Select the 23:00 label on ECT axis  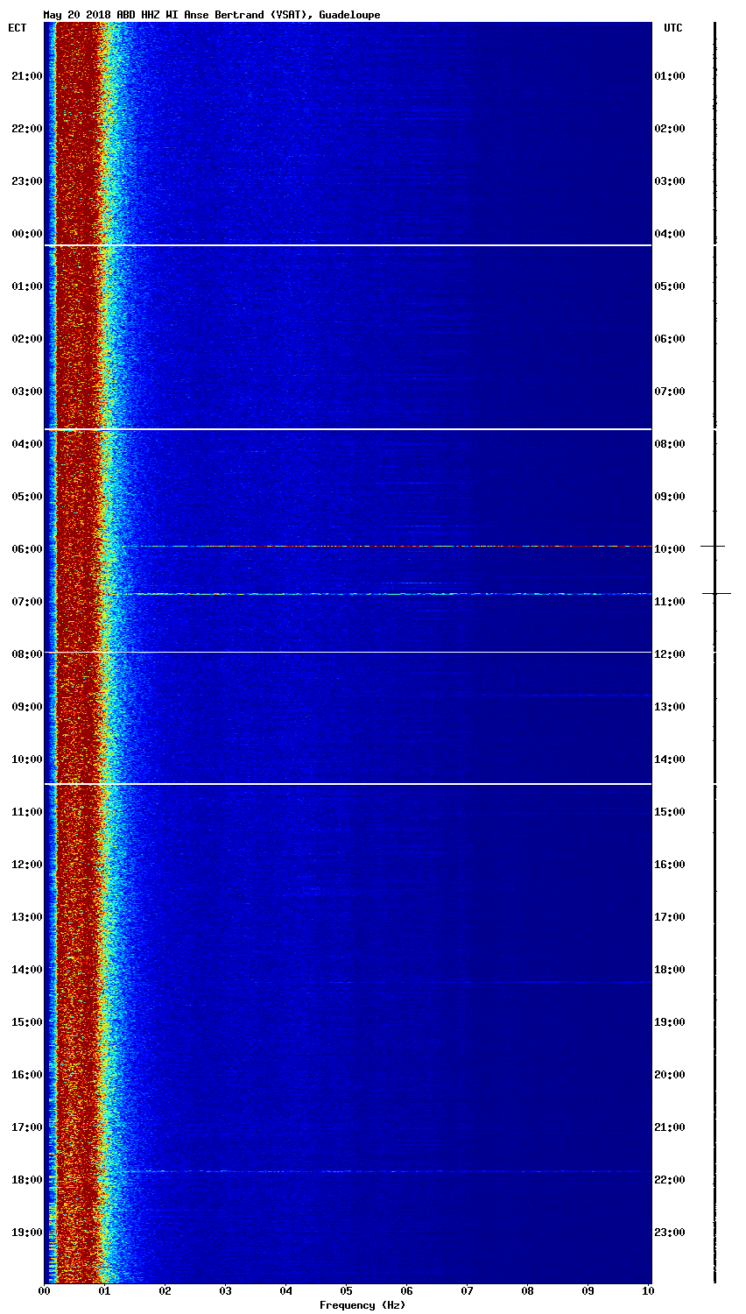click(x=26, y=181)
